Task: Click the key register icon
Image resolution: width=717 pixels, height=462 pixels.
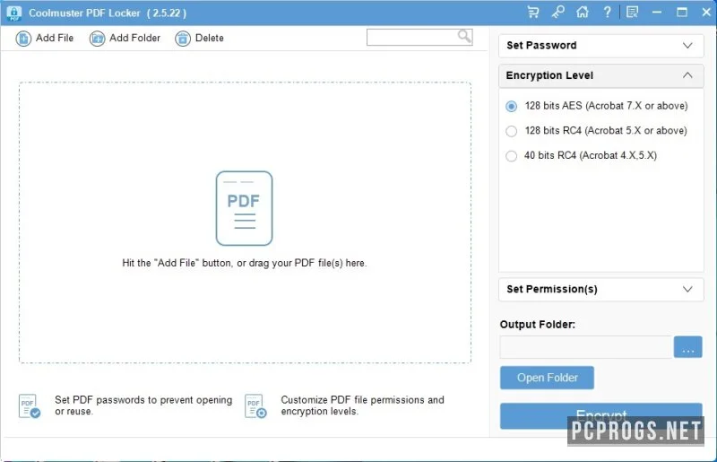Action: [557, 13]
